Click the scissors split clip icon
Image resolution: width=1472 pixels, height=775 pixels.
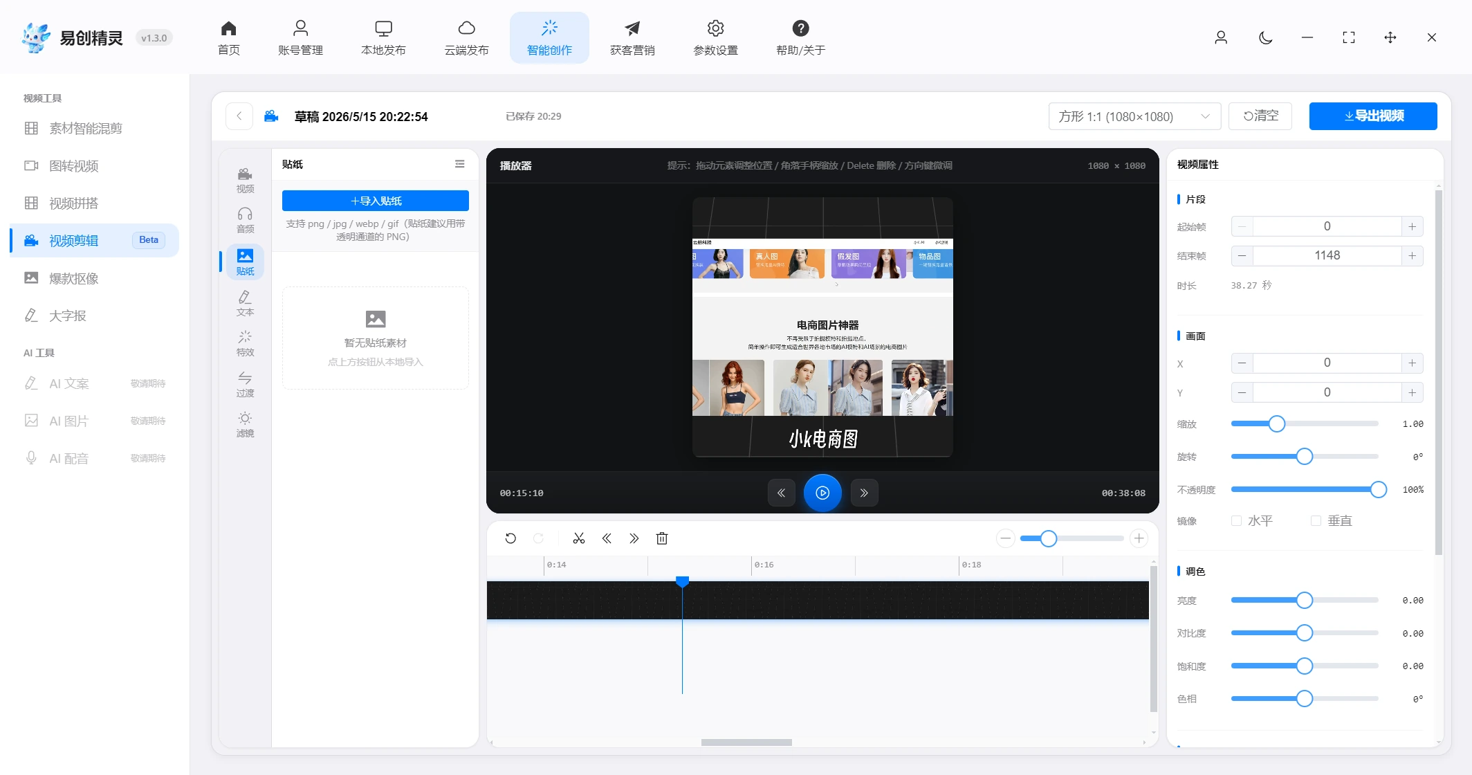(579, 538)
